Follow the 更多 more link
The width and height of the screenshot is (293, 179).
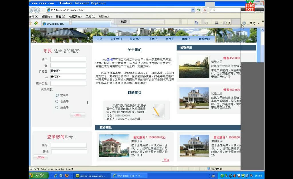166,160
